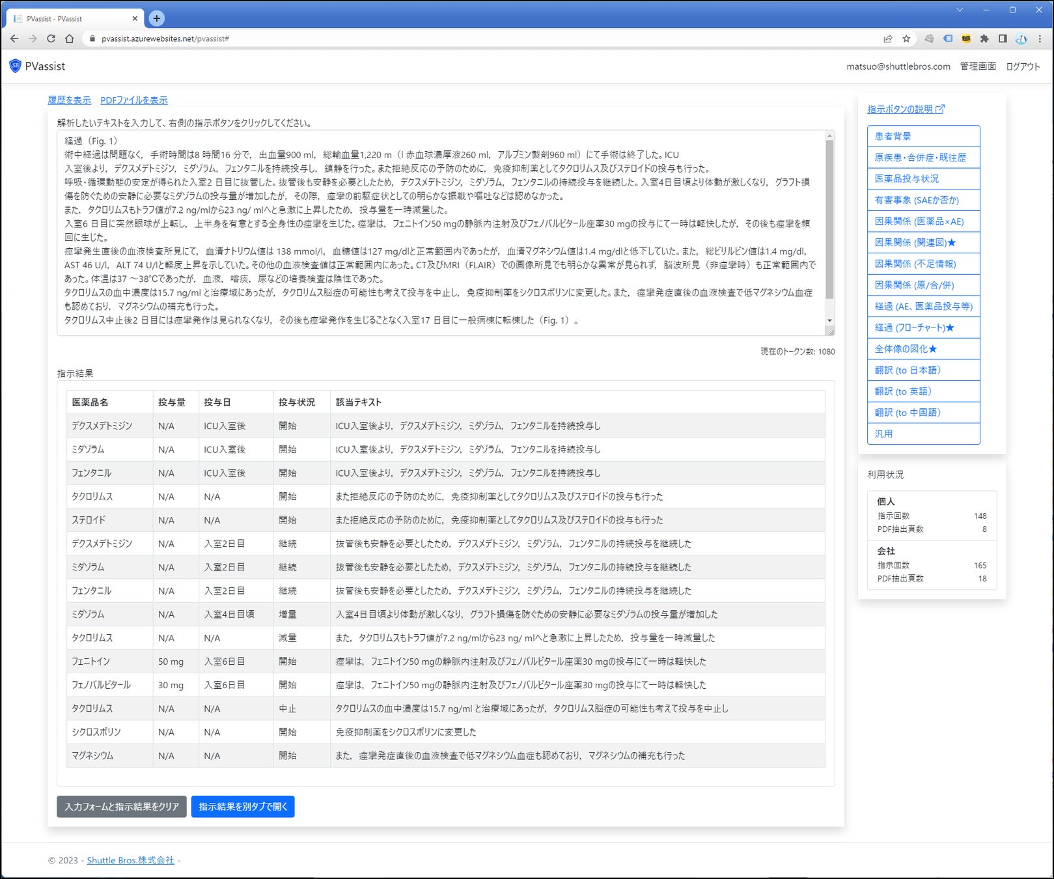Viewport: 1054px width, 879px height.
Task: Open the PDFファイルを表示 link
Action: [x=134, y=100]
